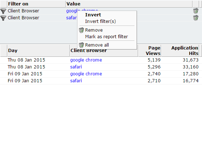The image size is (202, 146).
Task: Click the bold Invert menu heading
Action: click(x=93, y=15)
